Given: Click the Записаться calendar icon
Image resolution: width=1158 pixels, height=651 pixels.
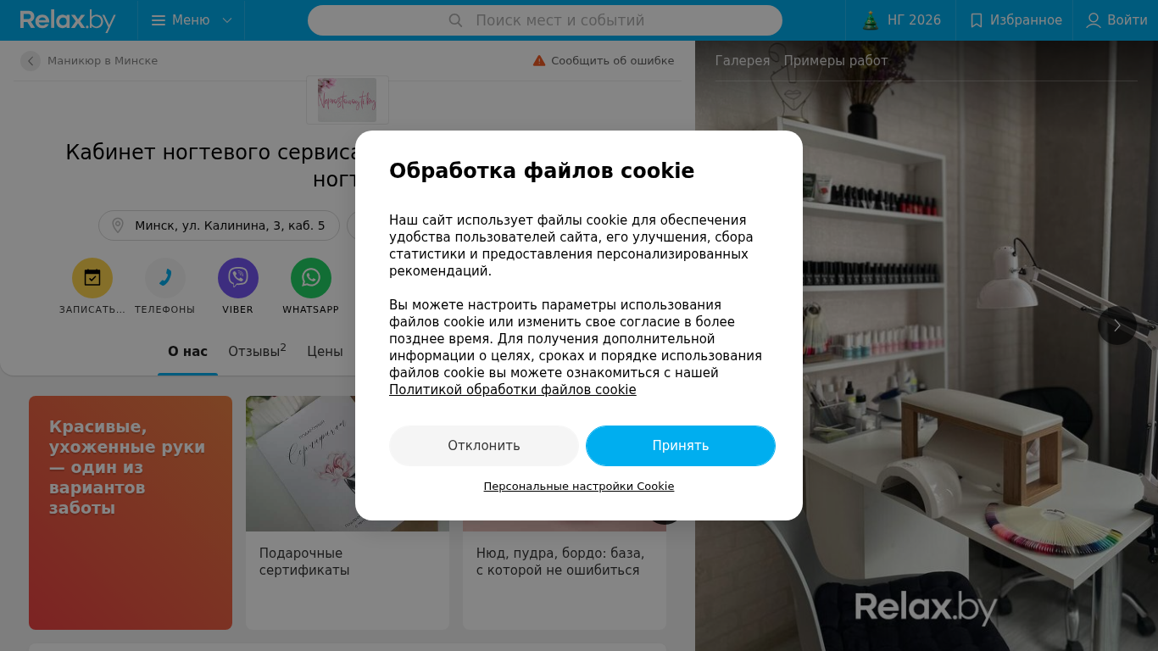Looking at the screenshot, I should tap(92, 278).
